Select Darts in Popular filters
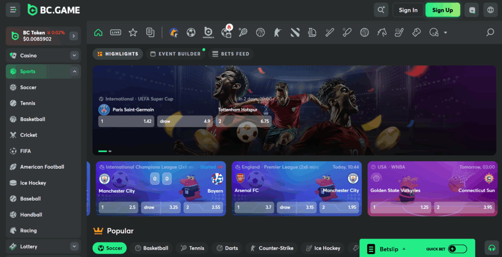 (x=227, y=248)
